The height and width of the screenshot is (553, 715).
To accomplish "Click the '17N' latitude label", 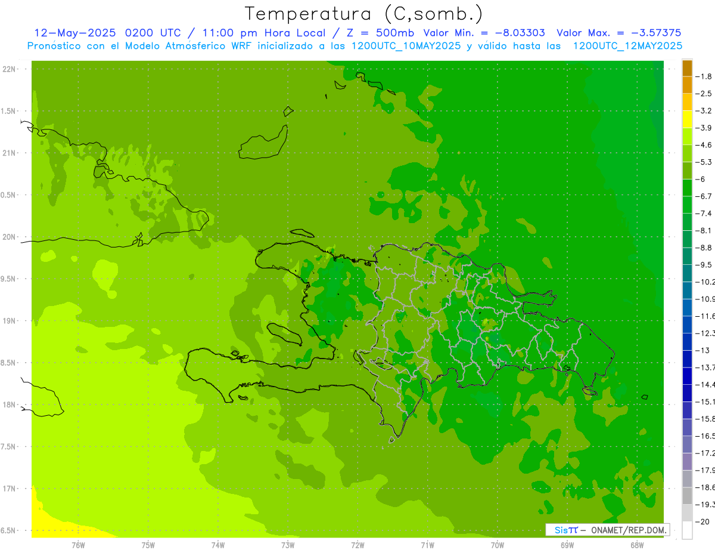I will pos(9,489).
